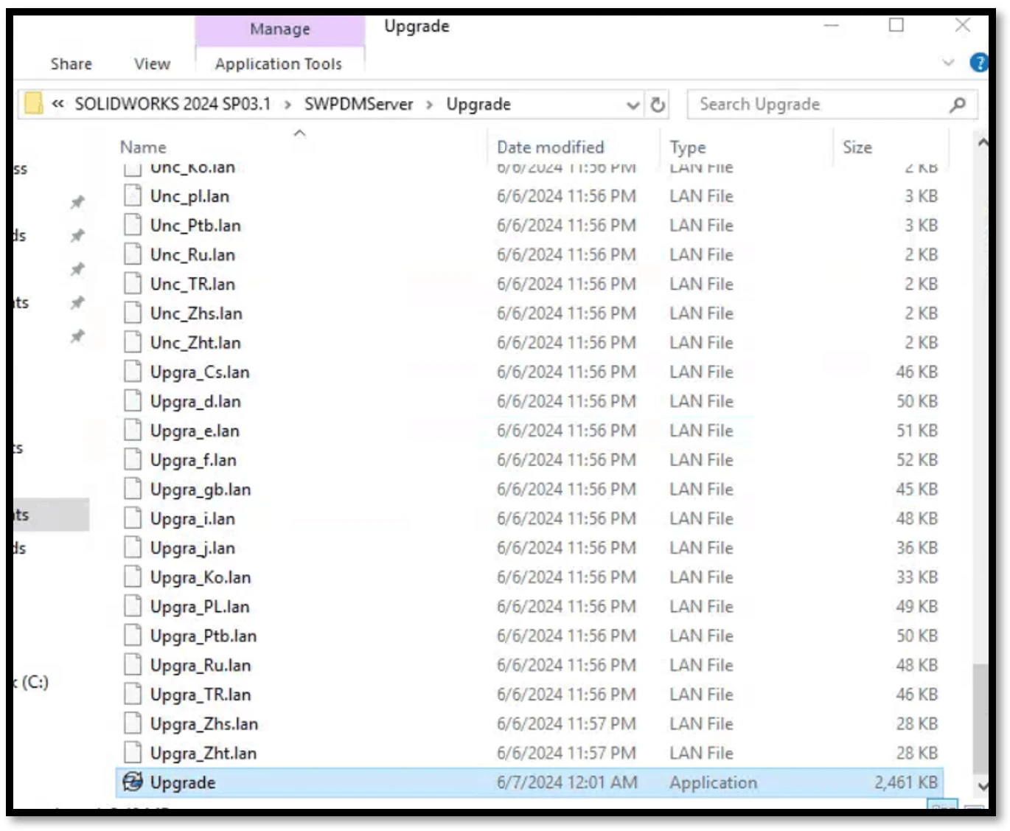Screen dimensions: 1010x831
Task: Click the search magnifier icon
Action: pyautogui.click(x=957, y=105)
